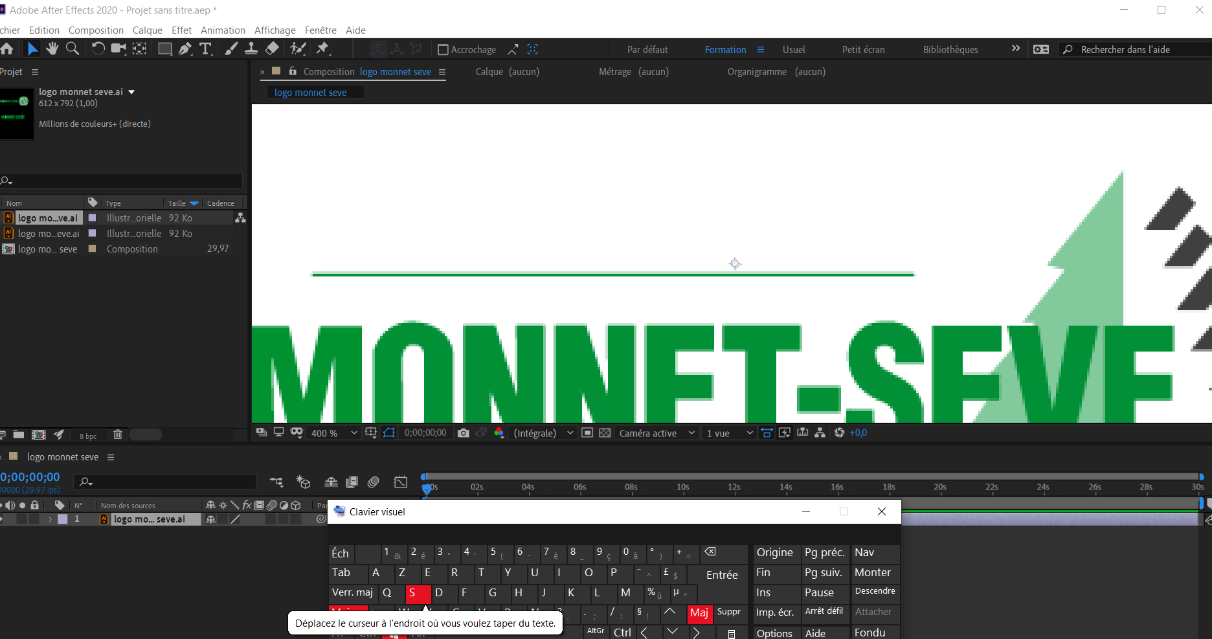Click the label color swatch of layer 1
Viewport: 1212px width, 639px height.
[63, 519]
